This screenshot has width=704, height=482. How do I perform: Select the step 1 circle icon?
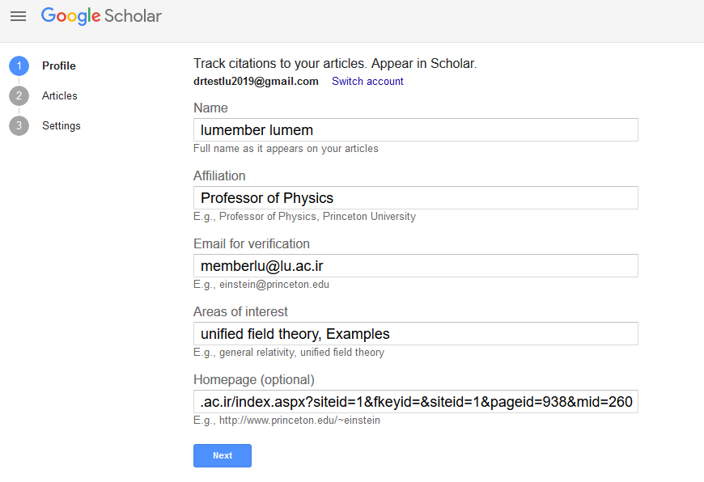pyautogui.click(x=19, y=66)
